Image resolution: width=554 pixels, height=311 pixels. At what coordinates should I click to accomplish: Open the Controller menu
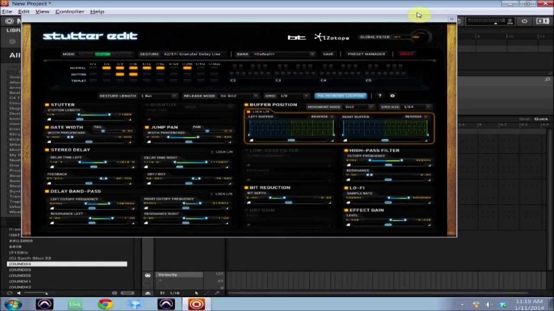pyautogui.click(x=70, y=12)
